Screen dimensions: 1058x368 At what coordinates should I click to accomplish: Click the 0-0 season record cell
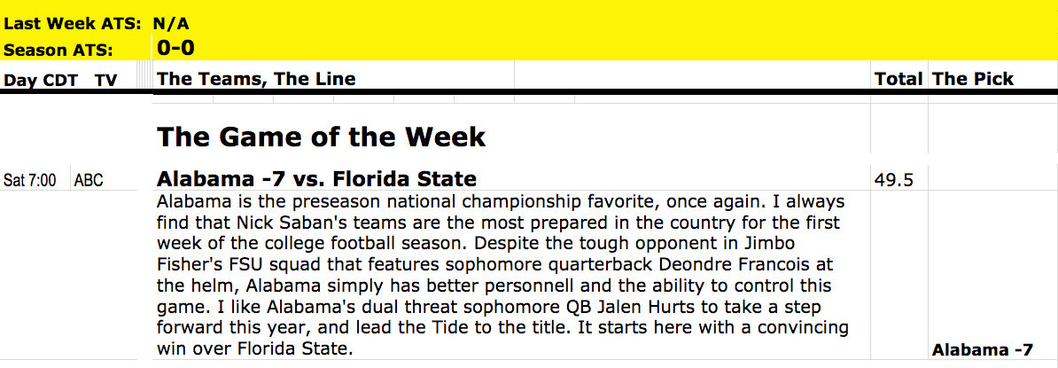pos(176,47)
